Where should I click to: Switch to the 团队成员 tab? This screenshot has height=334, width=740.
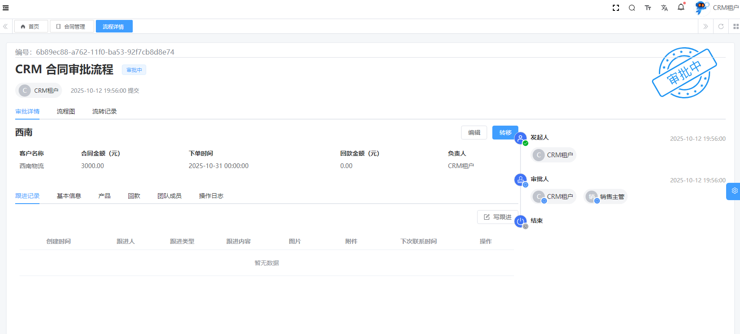click(169, 196)
